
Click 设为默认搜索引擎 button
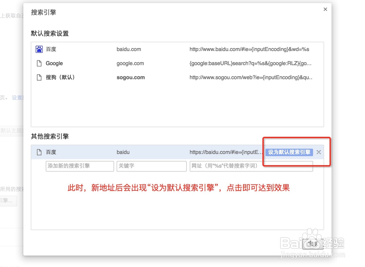click(289, 152)
